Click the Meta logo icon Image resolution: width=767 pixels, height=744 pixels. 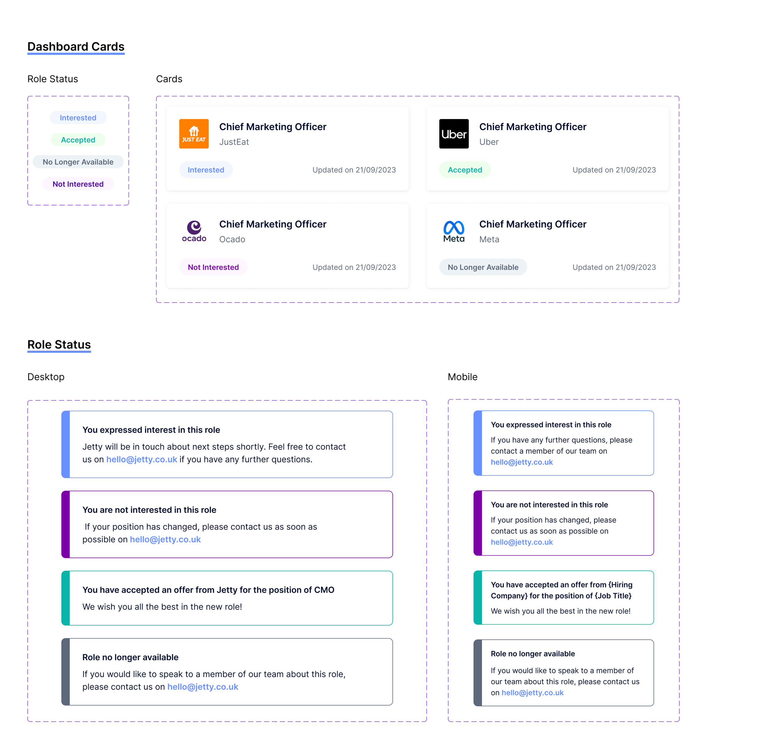pyautogui.click(x=453, y=231)
